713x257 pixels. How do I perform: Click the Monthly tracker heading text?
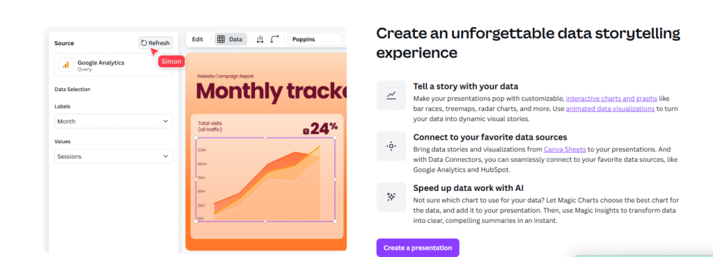(x=272, y=91)
